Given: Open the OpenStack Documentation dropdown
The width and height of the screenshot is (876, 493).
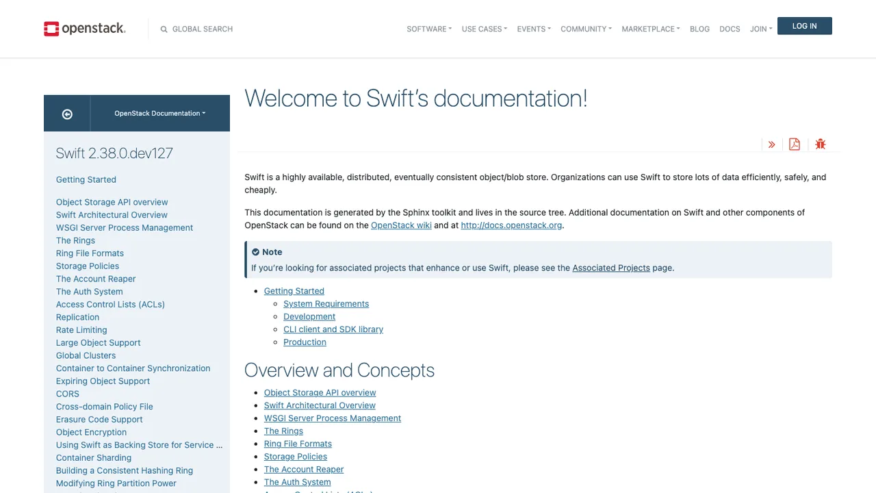Looking at the screenshot, I should point(160,114).
